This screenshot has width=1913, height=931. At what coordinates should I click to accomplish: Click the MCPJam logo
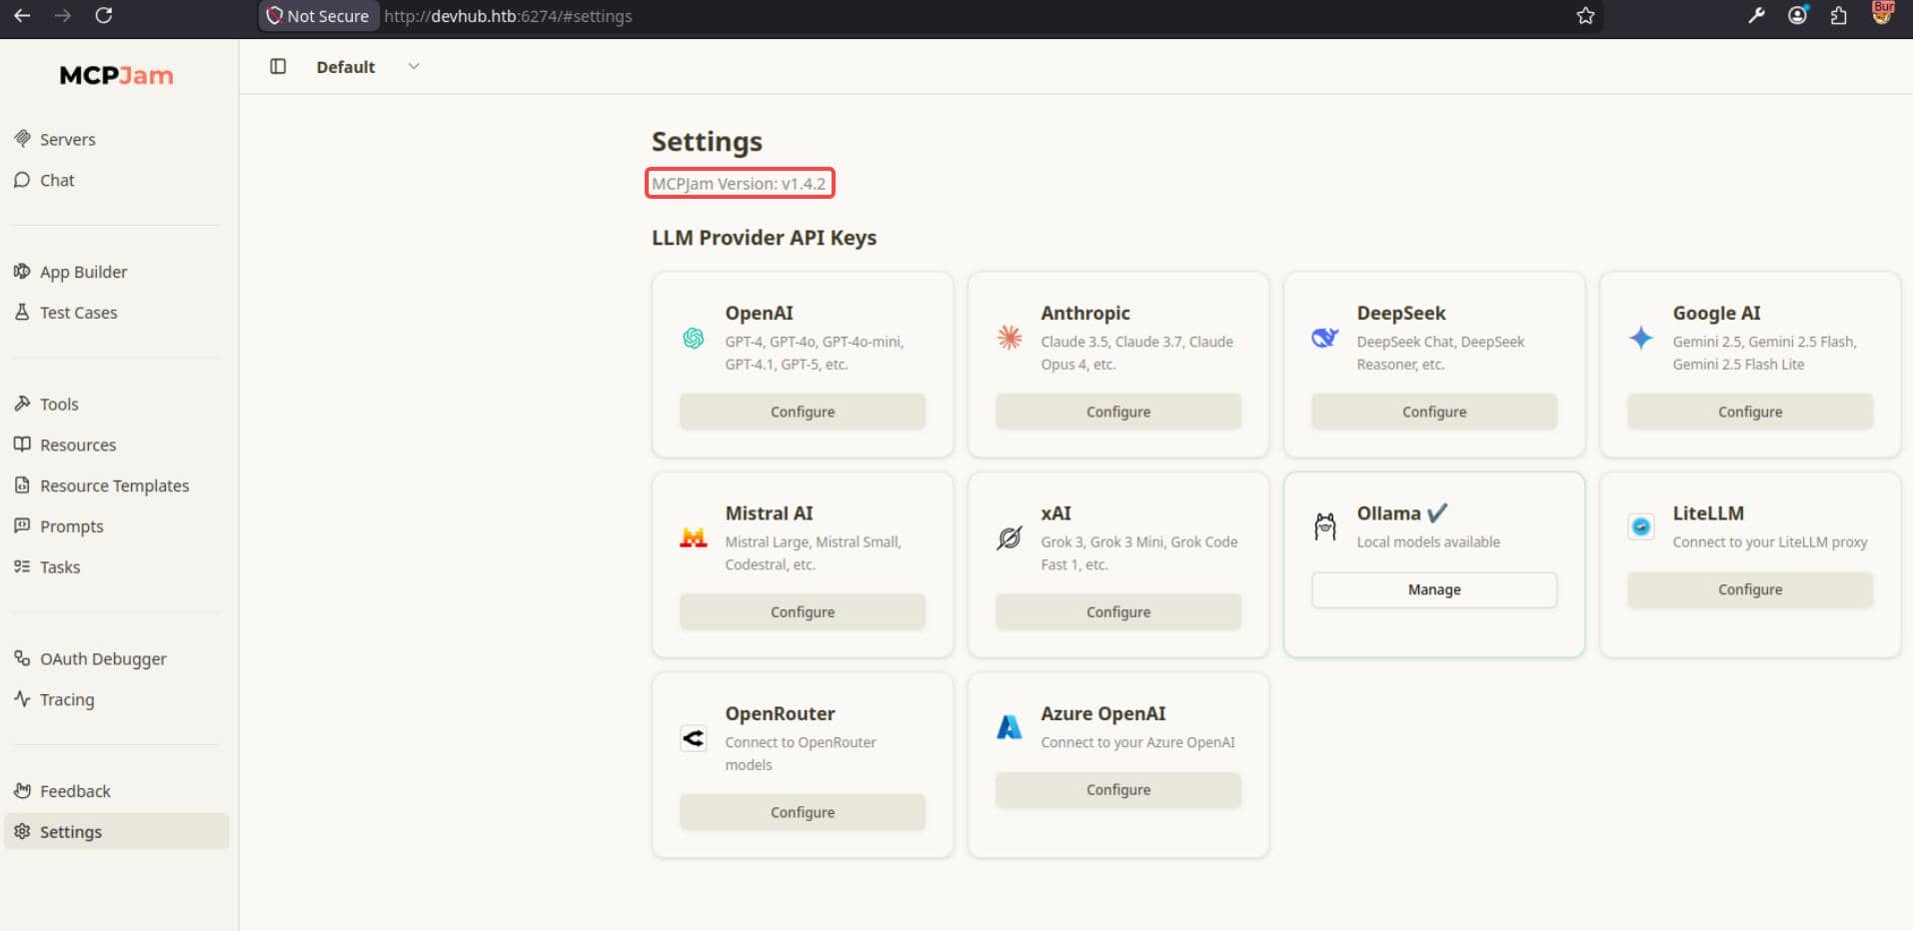pos(116,75)
